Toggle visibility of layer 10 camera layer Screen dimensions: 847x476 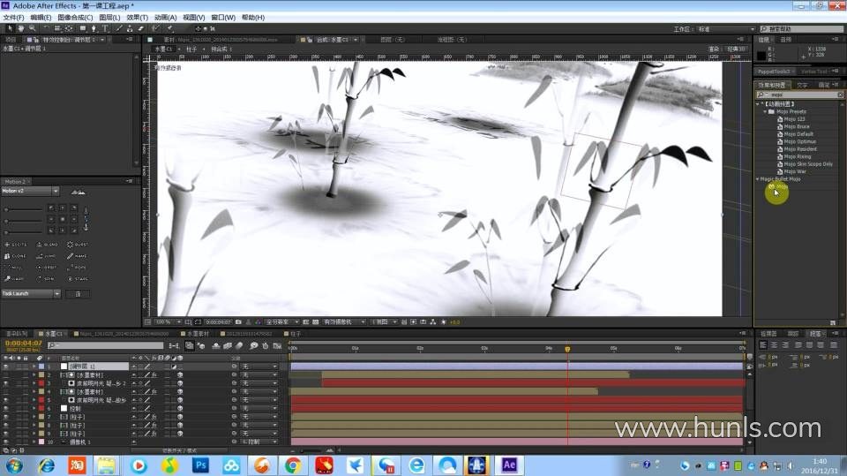coord(5,442)
